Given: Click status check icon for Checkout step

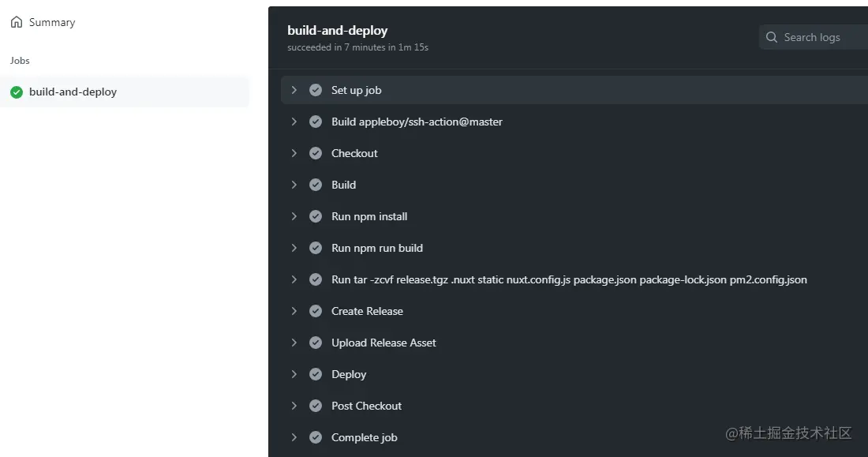Looking at the screenshot, I should pyautogui.click(x=316, y=153).
